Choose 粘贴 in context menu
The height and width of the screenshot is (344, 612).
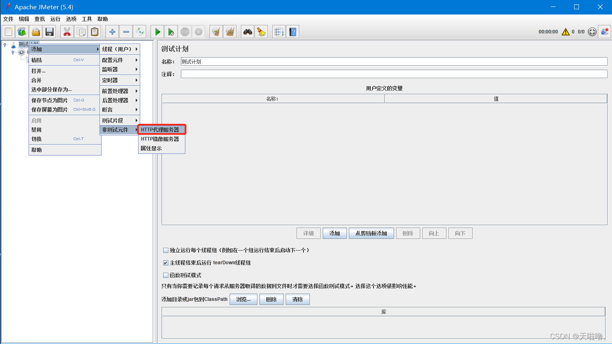pyautogui.click(x=64, y=60)
